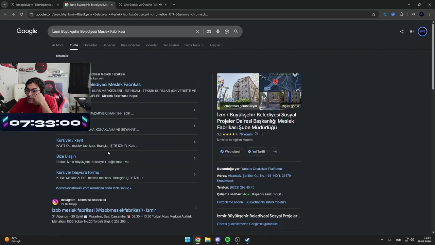Go back to the previous page

5,14
